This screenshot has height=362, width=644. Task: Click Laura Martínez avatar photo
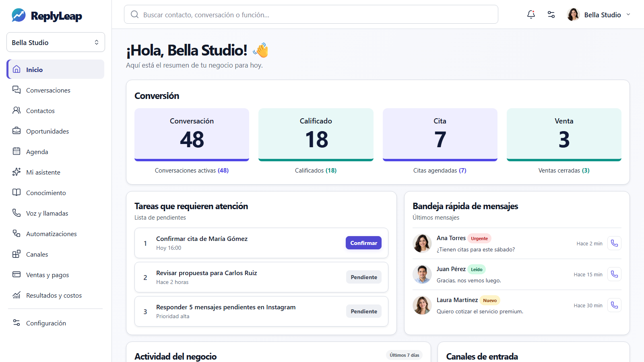click(x=422, y=305)
